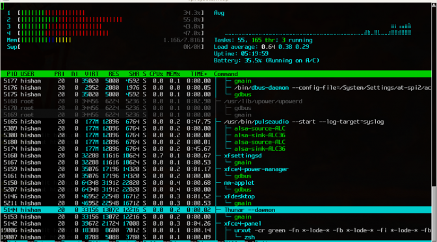Sort by the TIME+ column header

[x=199, y=74]
